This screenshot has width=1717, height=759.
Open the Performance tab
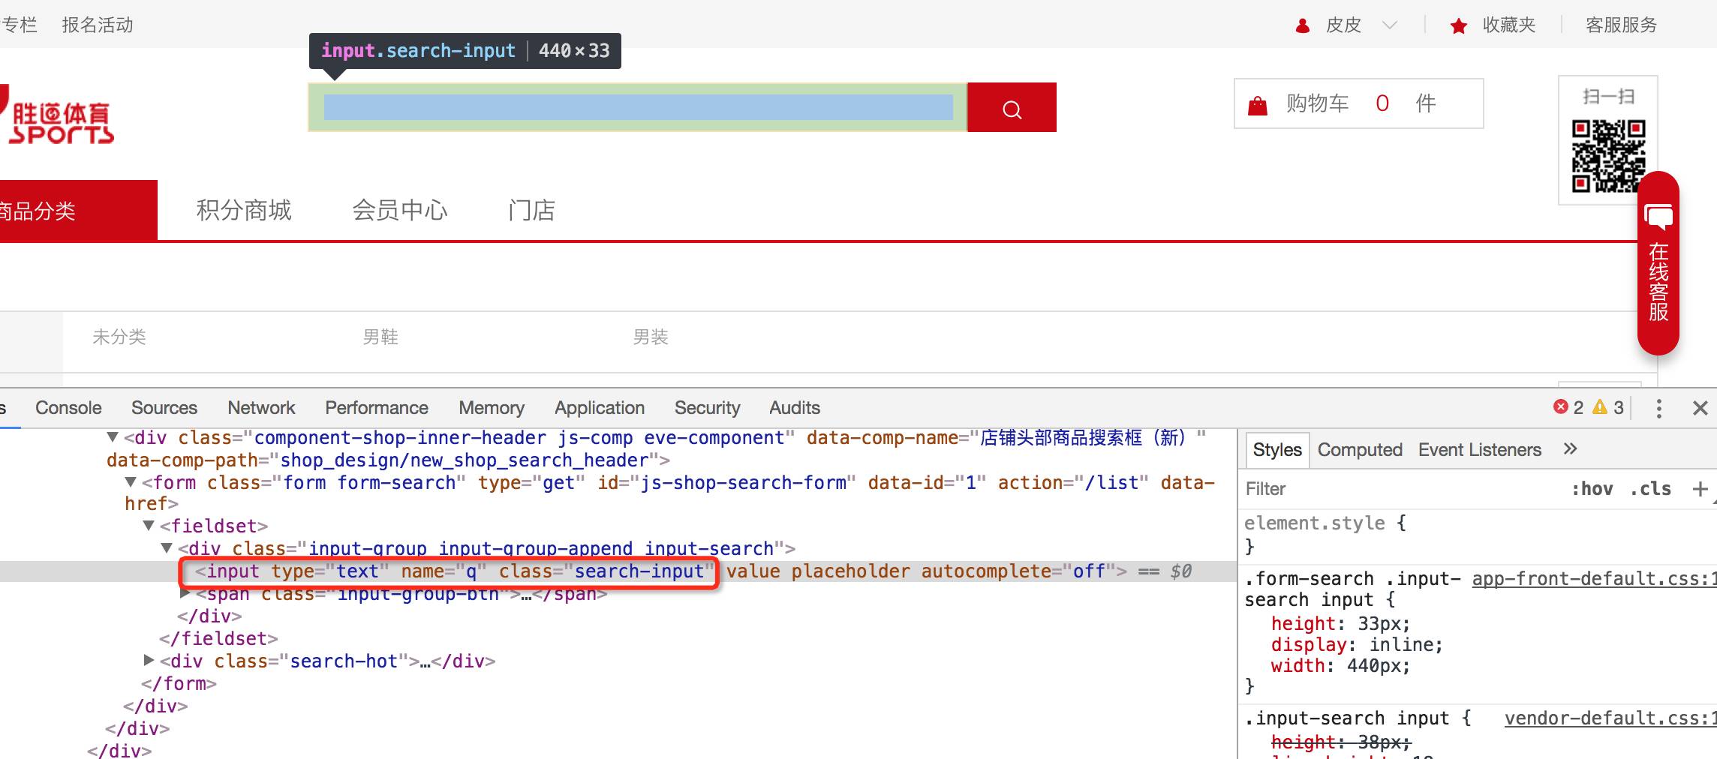(x=377, y=408)
